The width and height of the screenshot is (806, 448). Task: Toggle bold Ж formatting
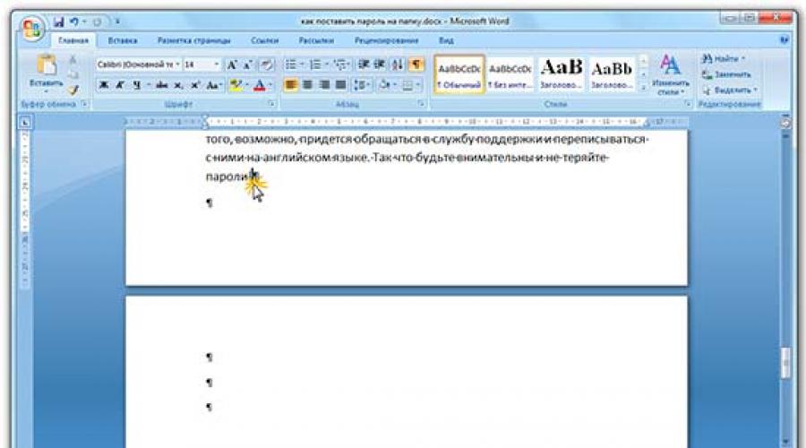point(104,85)
